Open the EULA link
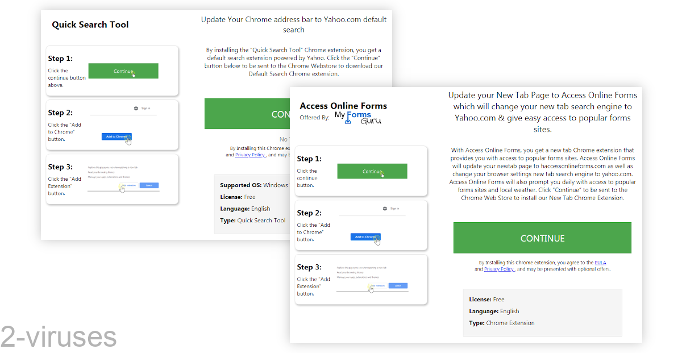 600,262
